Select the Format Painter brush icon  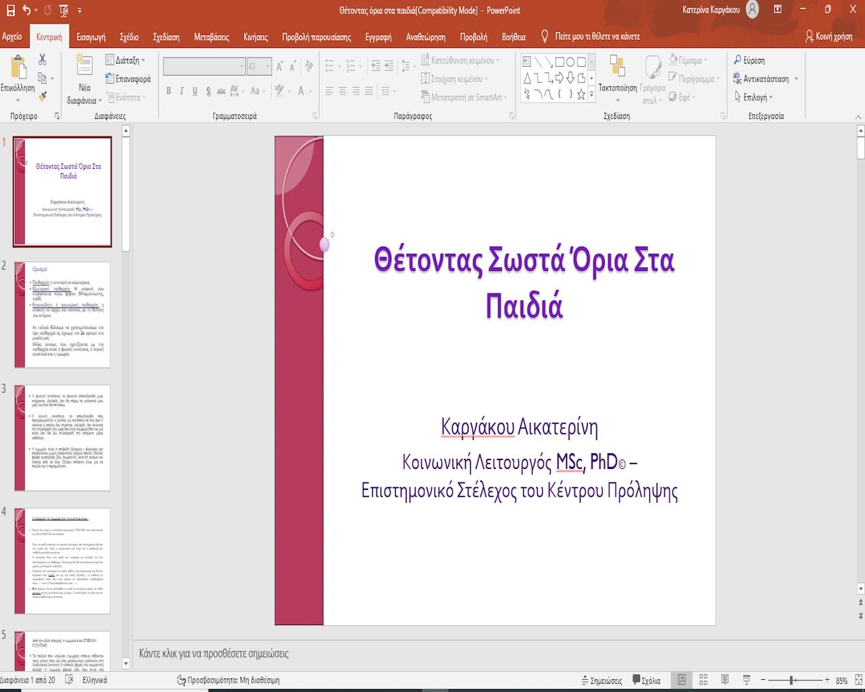tap(43, 97)
